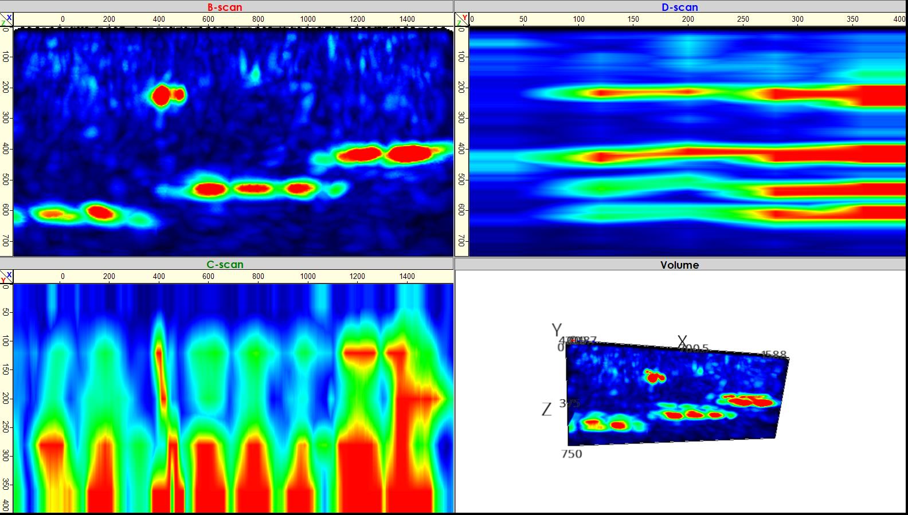Click 400 mark on B-scan vertical ruler
Screen dimensions: 908x515
(6, 149)
